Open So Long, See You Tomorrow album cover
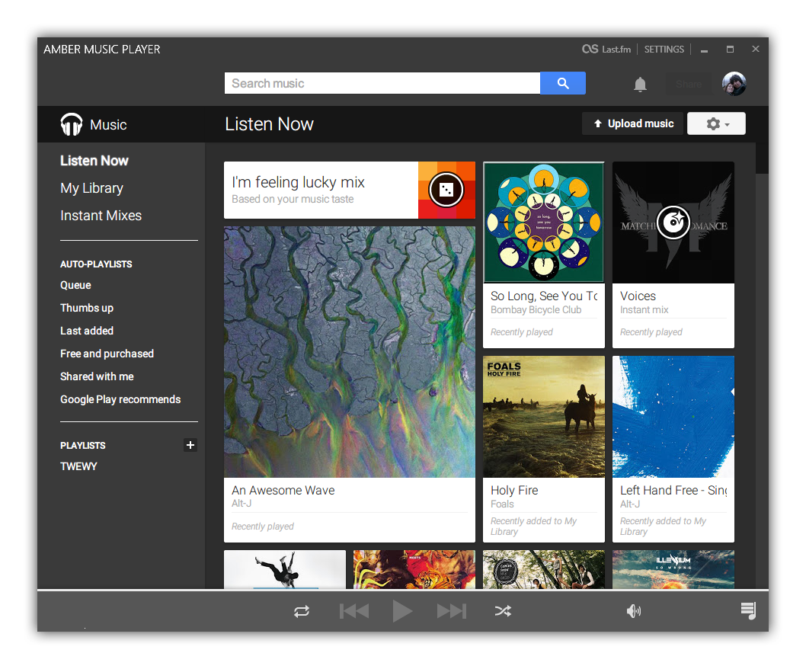This screenshot has height=669, width=806. [x=544, y=222]
